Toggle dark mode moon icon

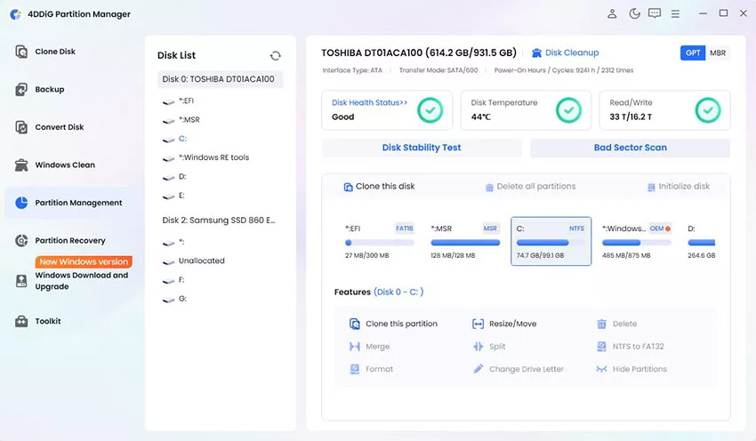click(x=634, y=13)
